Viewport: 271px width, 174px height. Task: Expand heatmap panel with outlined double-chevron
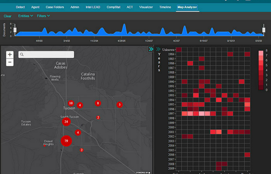[x=158, y=49]
